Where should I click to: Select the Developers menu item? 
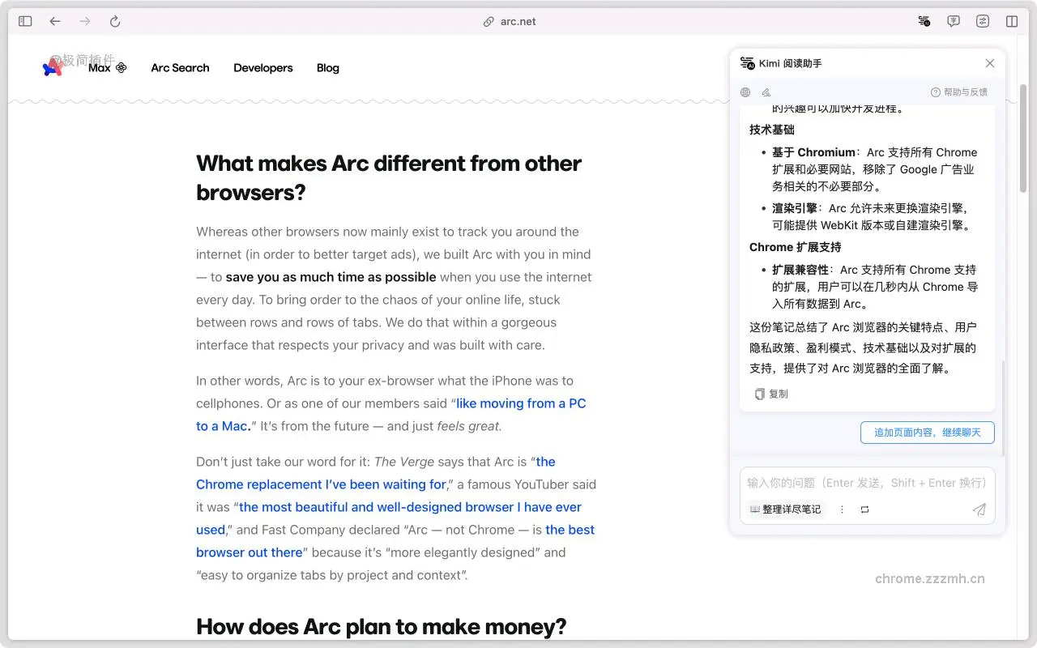tap(262, 68)
